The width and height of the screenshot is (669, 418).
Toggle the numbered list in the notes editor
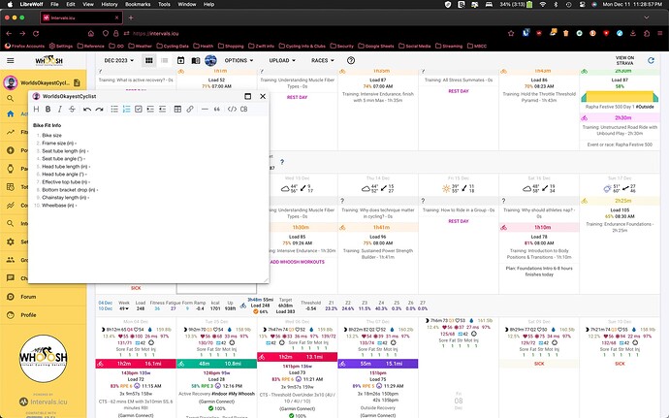pos(126,110)
